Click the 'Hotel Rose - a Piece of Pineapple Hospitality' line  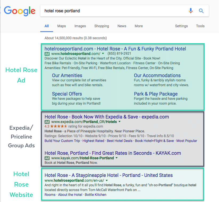pyautogui.click(x=95, y=131)
